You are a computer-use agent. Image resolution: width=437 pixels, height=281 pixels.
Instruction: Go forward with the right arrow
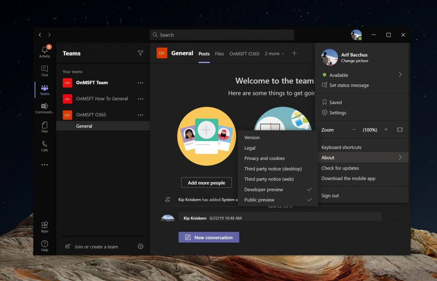[50, 35]
